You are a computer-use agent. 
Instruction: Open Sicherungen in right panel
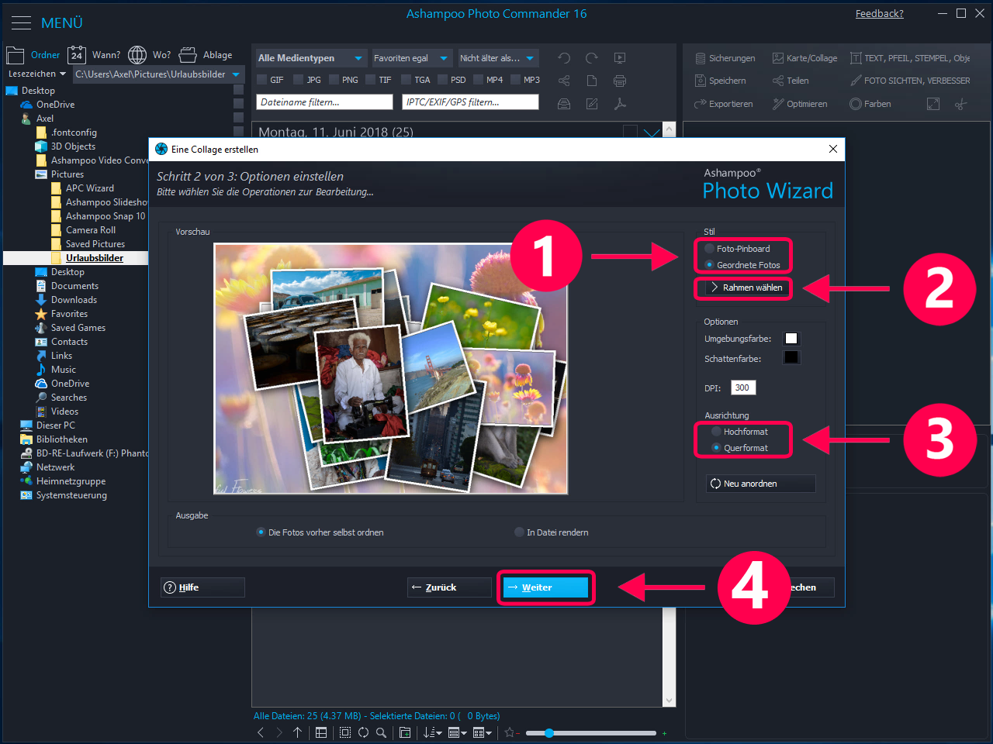pyautogui.click(x=725, y=58)
